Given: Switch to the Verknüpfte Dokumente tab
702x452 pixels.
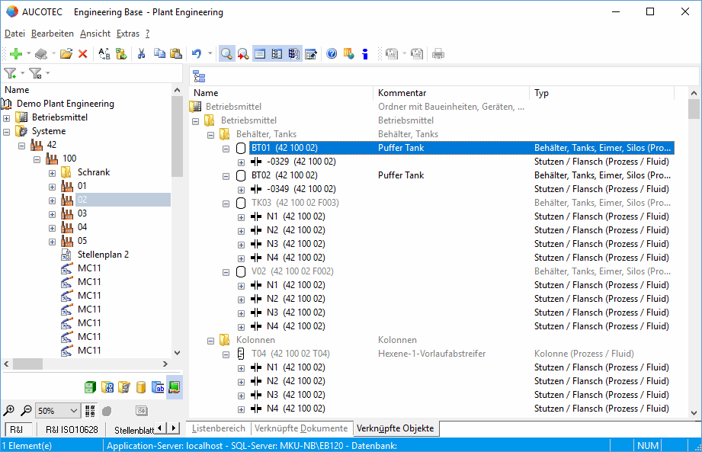Looking at the screenshot, I should point(300,428).
